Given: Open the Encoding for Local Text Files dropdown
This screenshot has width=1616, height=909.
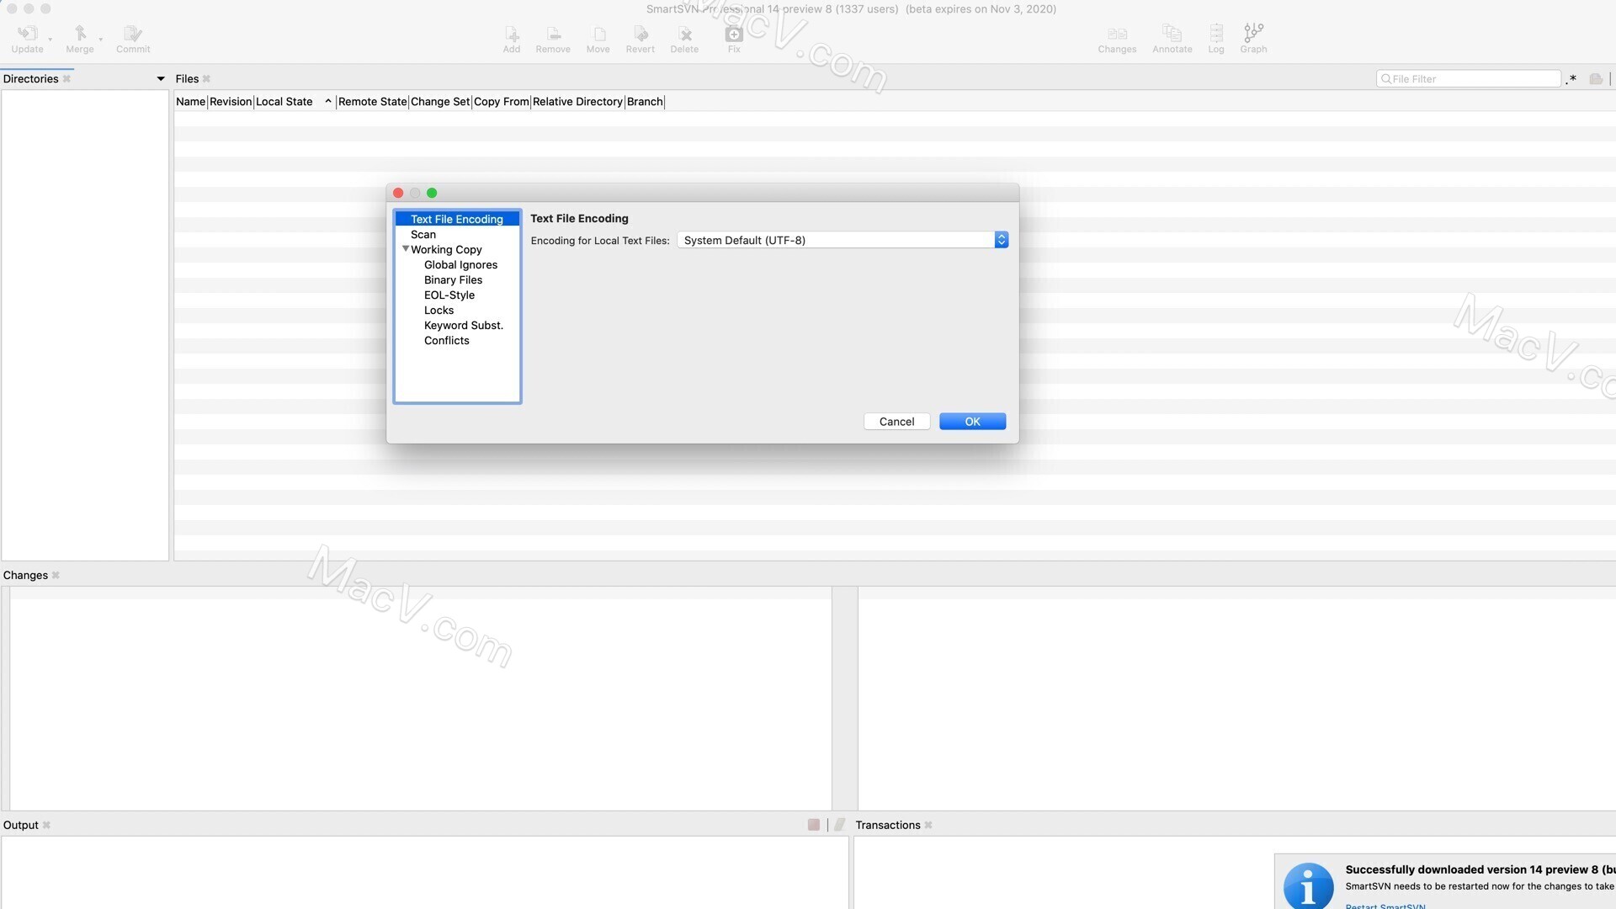Looking at the screenshot, I should [1001, 240].
